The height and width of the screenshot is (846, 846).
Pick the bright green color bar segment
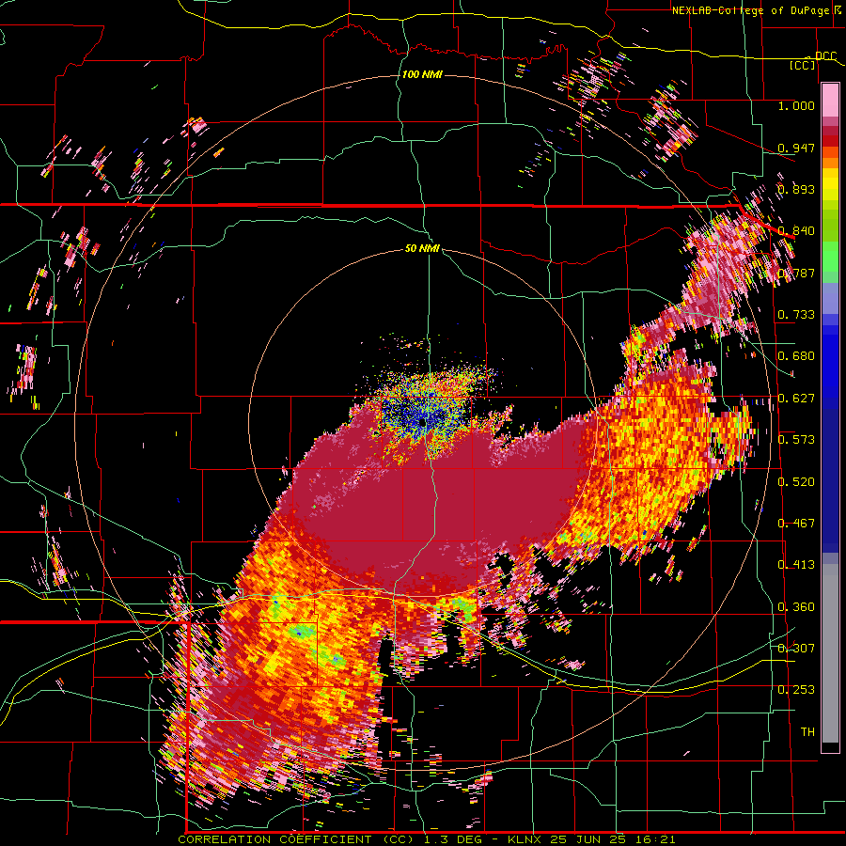coord(830,257)
